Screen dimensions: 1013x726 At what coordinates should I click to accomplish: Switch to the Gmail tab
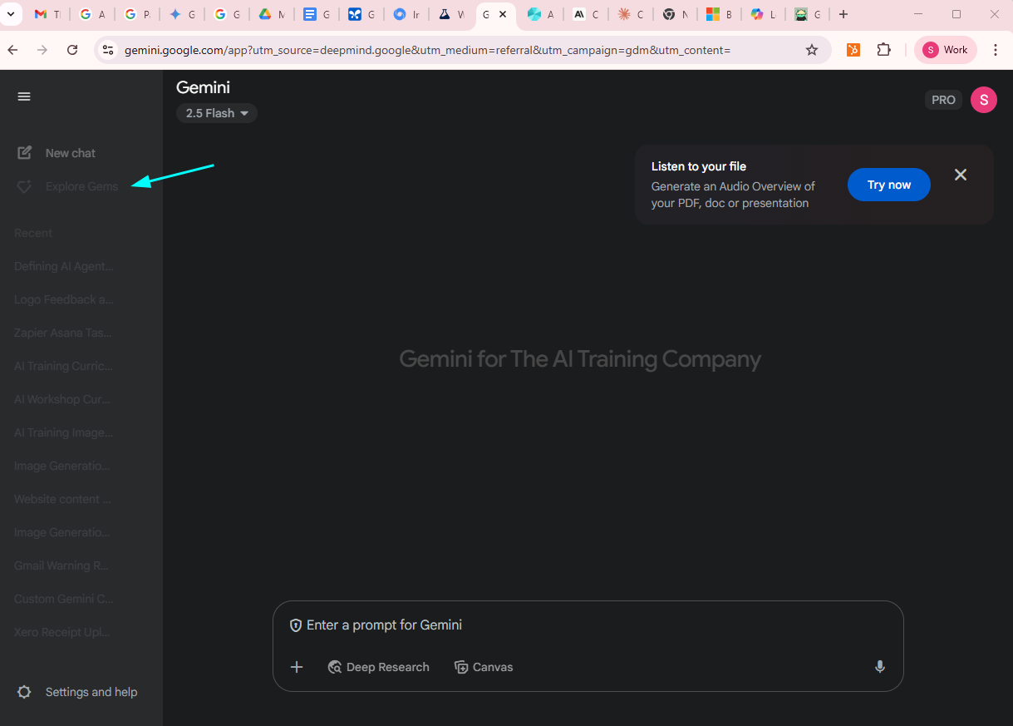coord(47,14)
